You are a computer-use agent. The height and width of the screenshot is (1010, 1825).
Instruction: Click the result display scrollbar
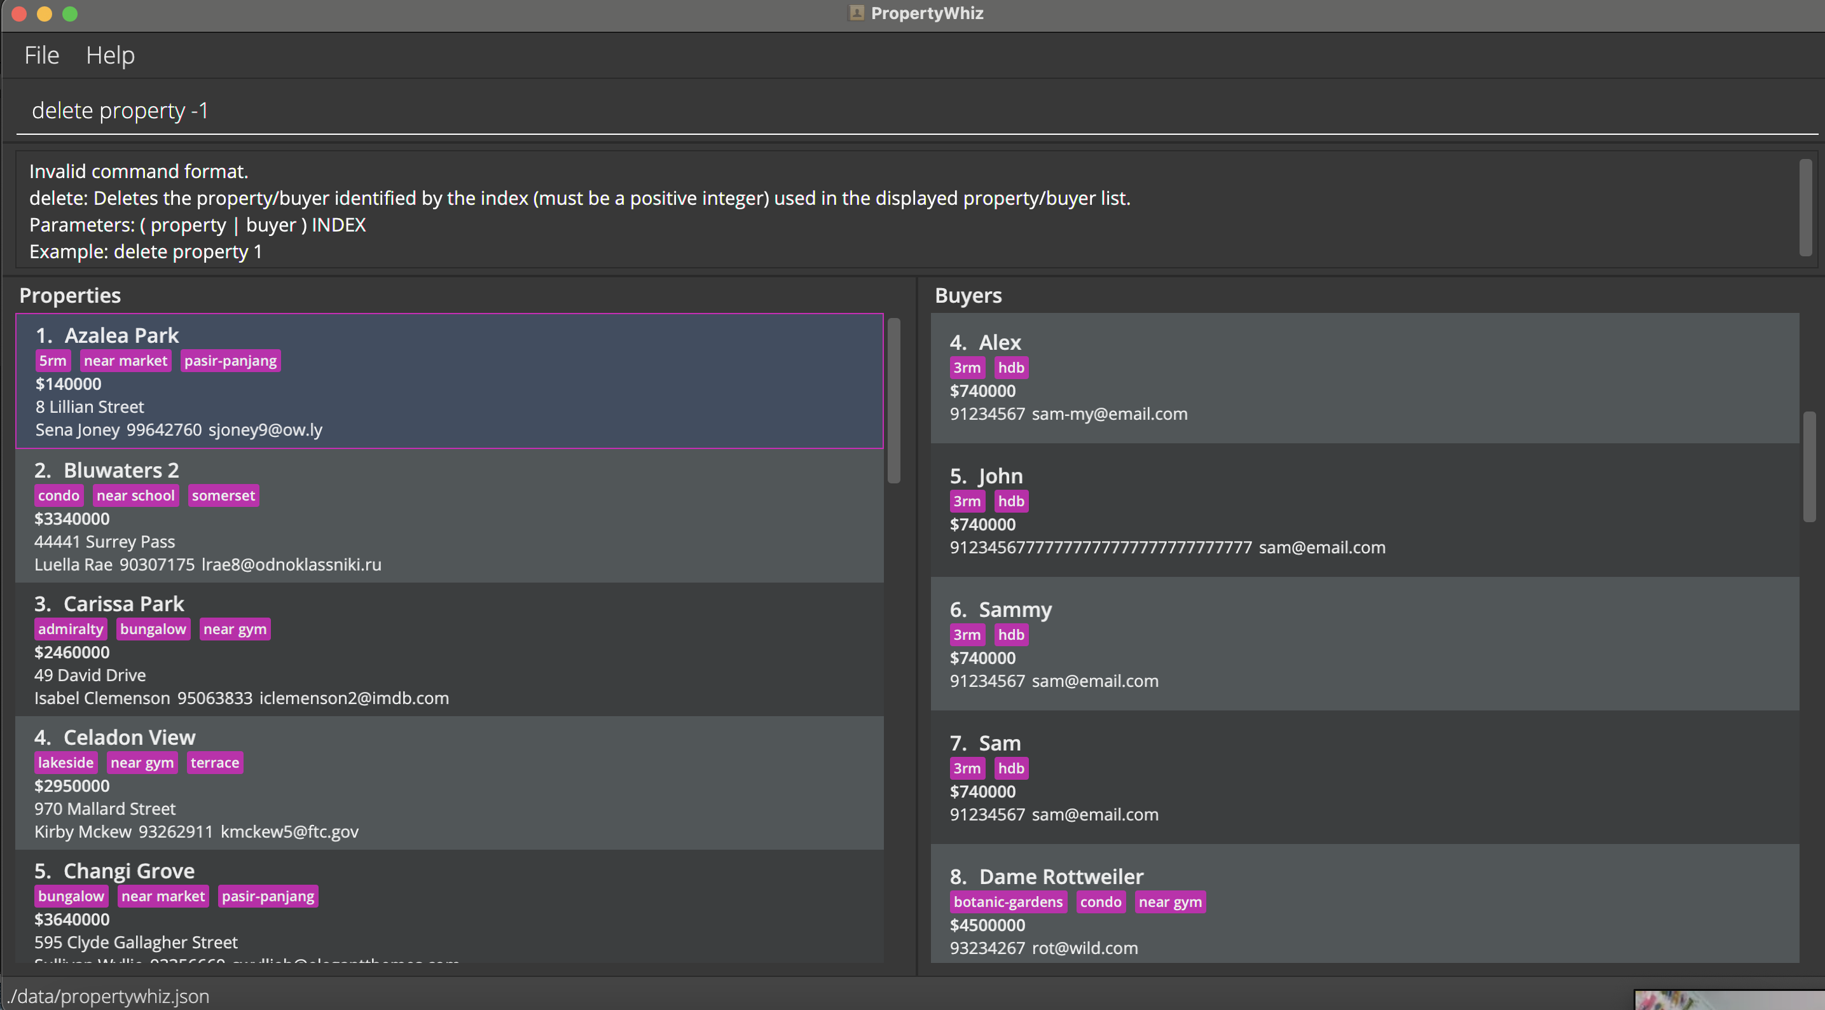(x=1805, y=208)
